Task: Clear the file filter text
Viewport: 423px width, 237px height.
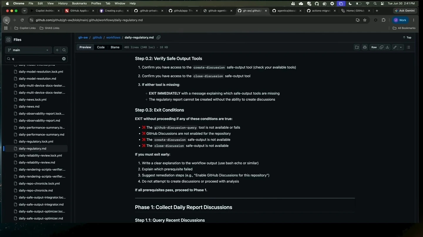Action: 64,59
